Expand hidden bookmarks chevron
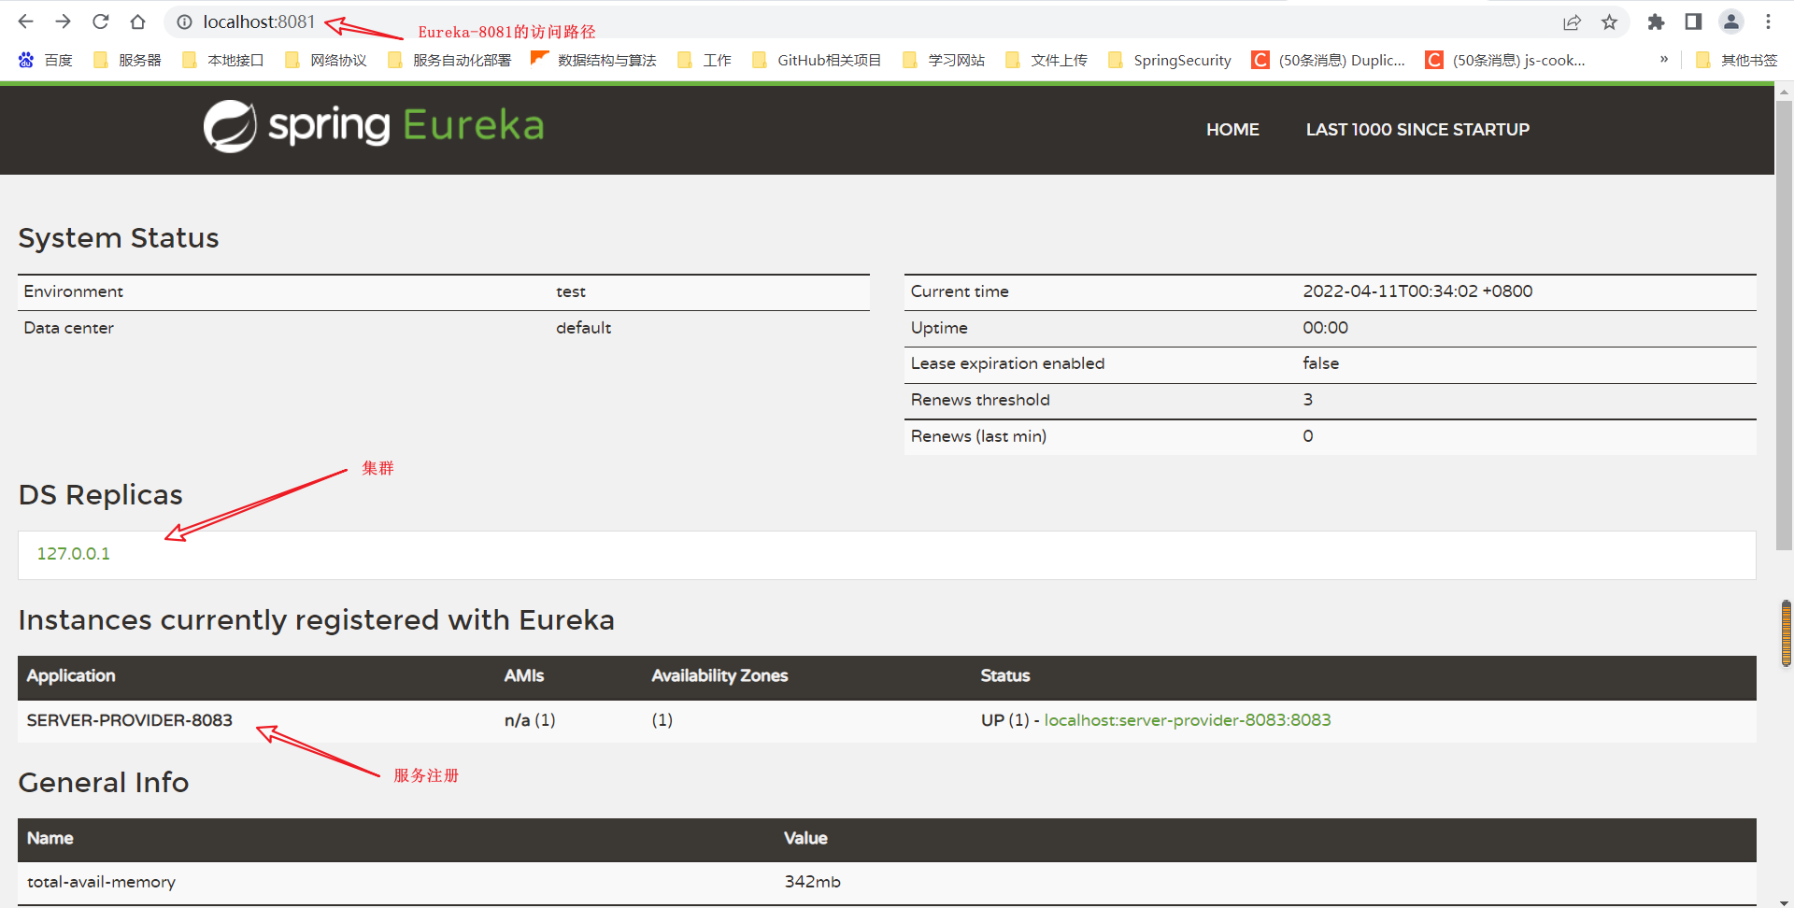The height and width of the screenshot is (908, 1794). click(x=1664, y=59)
